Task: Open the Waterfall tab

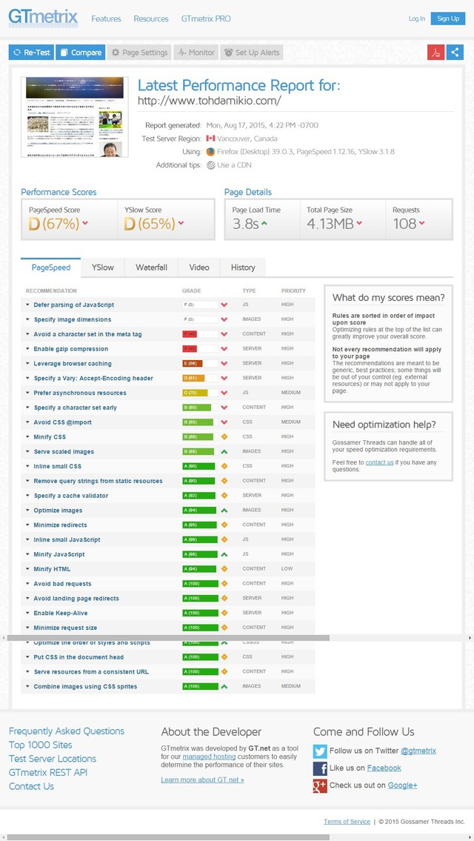Action: (x=151, y=267)
